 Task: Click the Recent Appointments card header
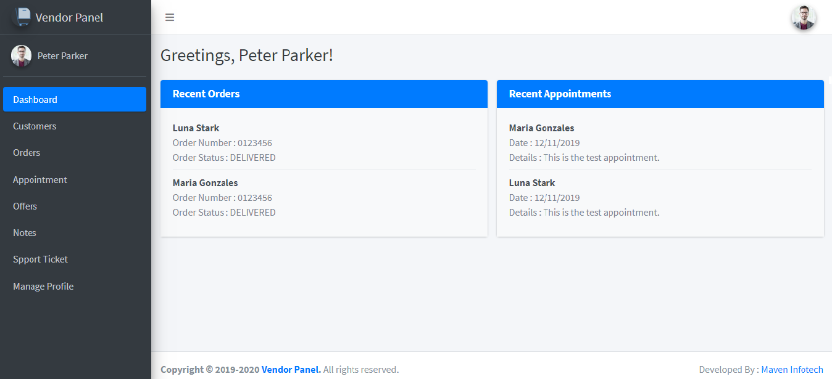pyautogui.click(x=660, y=94)
